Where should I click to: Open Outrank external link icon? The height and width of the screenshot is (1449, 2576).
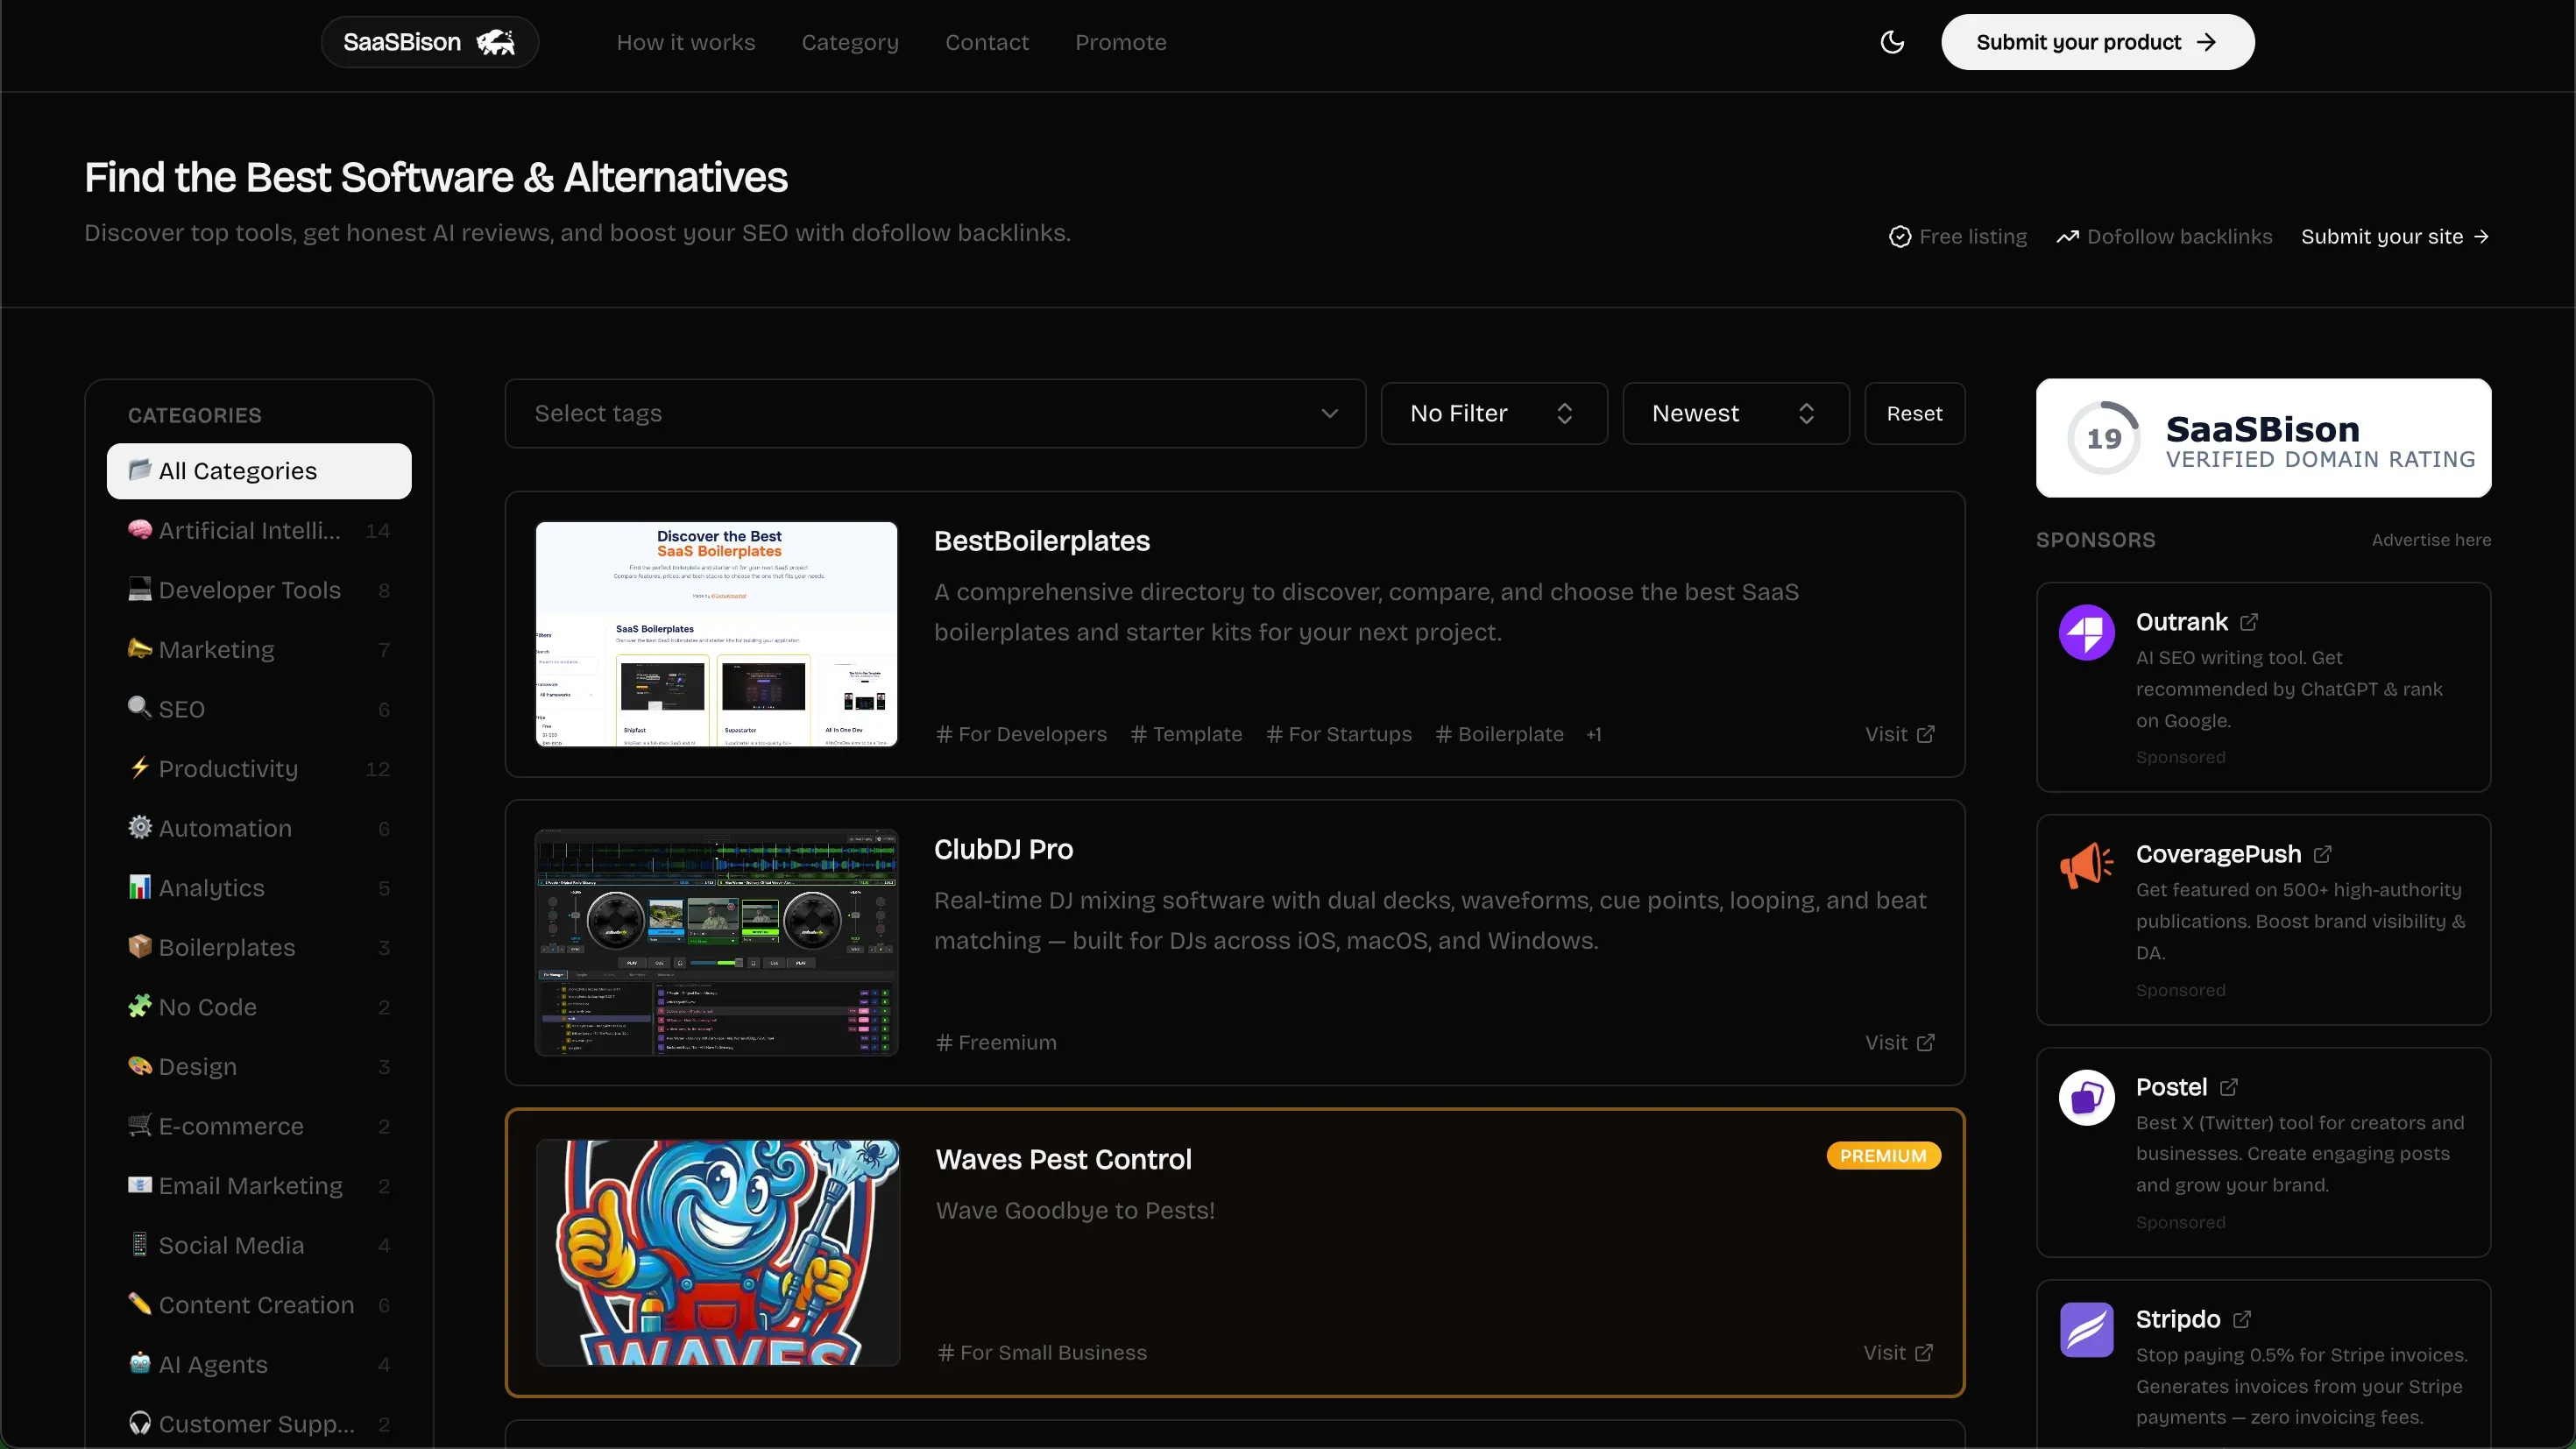[x=2249, y=622]
